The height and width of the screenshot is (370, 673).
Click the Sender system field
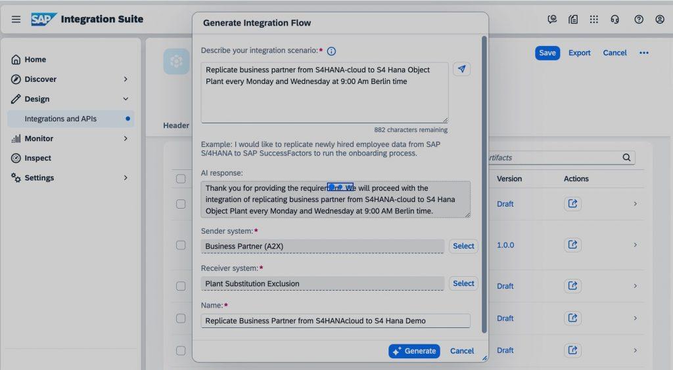click(322, 246)
